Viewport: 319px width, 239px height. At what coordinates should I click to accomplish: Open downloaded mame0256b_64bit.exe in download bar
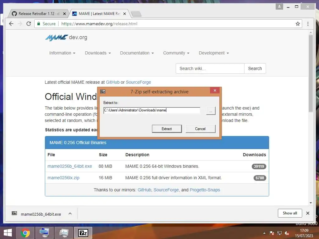point(37,214)
